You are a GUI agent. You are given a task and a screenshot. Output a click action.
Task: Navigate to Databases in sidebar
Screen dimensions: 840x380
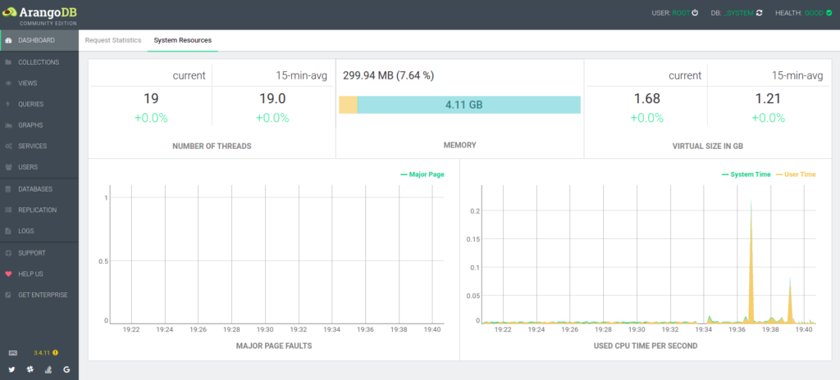coord(34,189)
